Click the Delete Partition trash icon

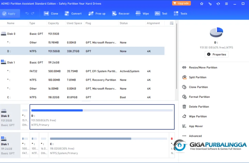coord(184,107)
